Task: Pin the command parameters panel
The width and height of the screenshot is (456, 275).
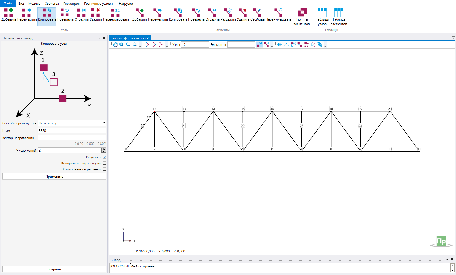Action: [104, 38]
